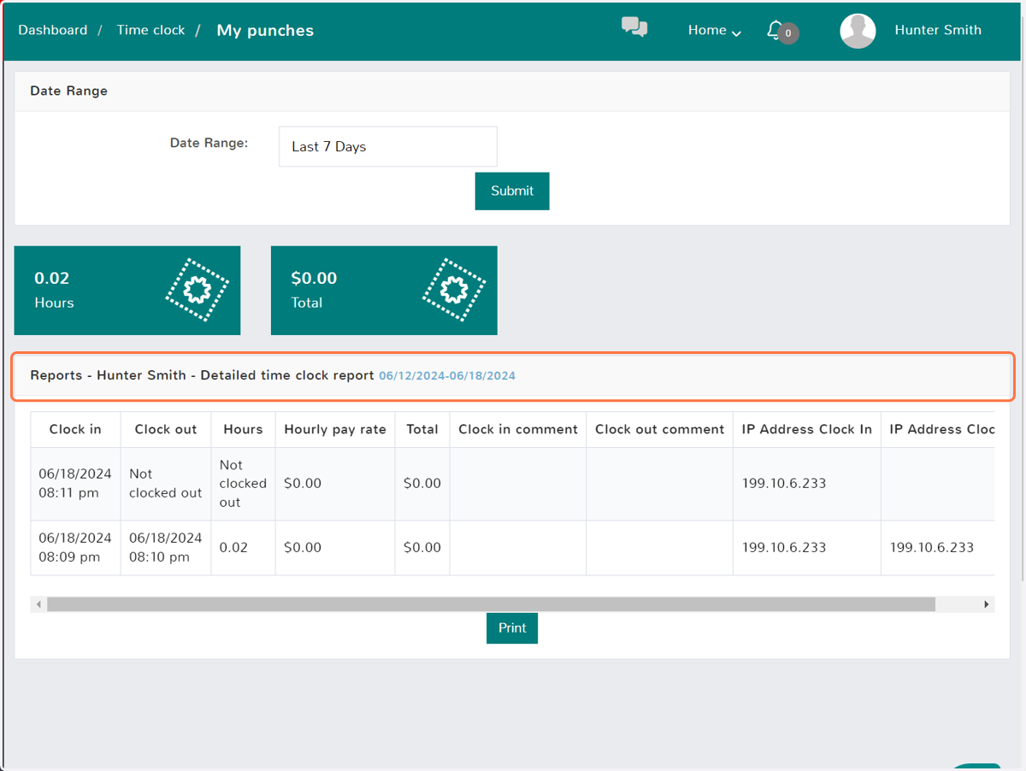1026x771 pixels.
Task: Click the gear icon in Hours card
Action: click(x=198, y=291)
